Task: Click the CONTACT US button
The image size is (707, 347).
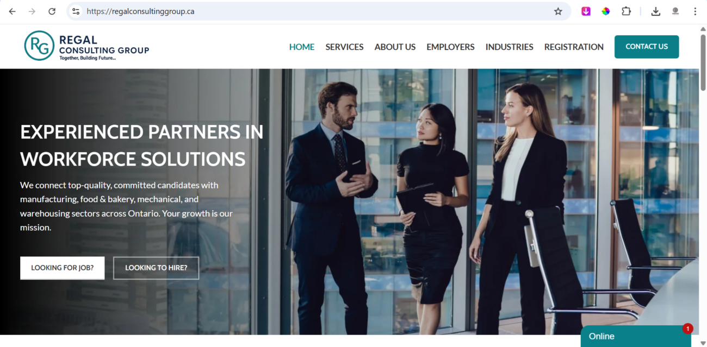Action: pyautogui.click(x=647, y=47)
